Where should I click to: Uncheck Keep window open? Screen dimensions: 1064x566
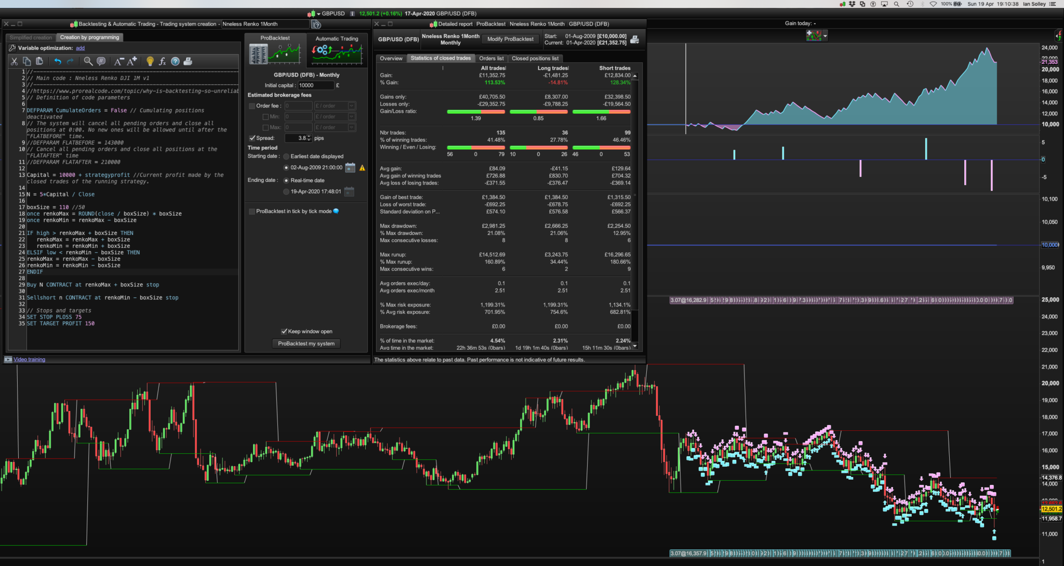point(284,332)
